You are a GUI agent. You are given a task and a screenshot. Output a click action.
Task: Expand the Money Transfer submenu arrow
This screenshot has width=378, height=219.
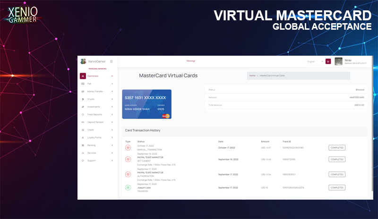click(112, 91)
